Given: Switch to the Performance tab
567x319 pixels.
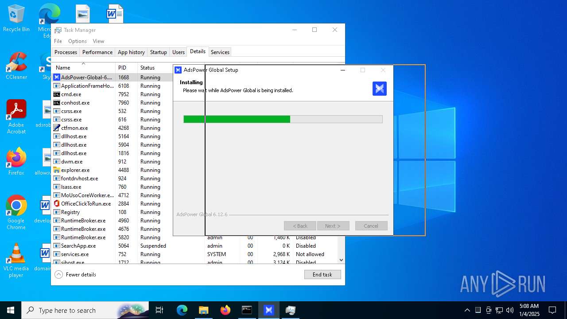Looking at the screenshot, I should 97,52.
